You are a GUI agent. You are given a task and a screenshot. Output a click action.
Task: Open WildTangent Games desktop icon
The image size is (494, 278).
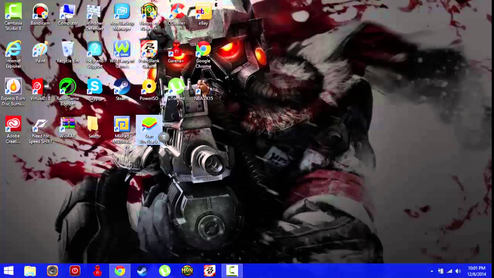[122, 54]
